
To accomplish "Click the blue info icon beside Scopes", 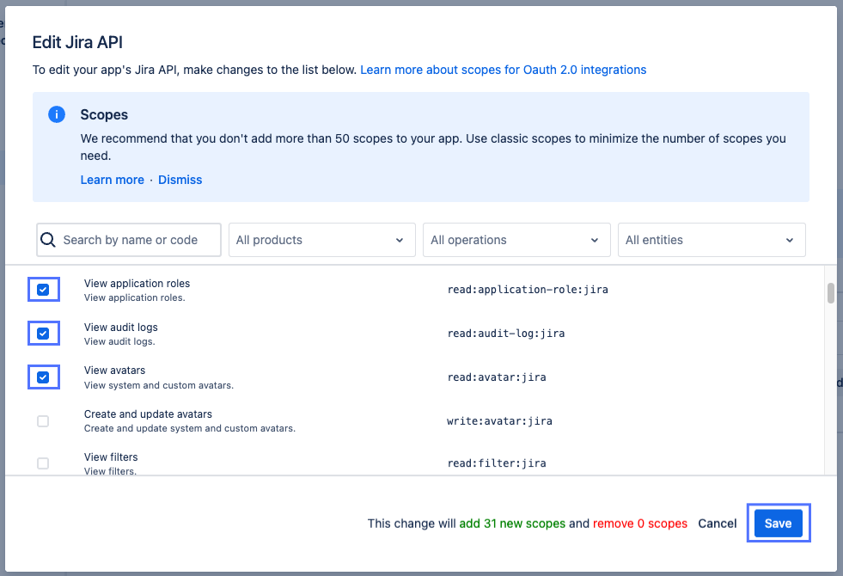I will [57, 114].
